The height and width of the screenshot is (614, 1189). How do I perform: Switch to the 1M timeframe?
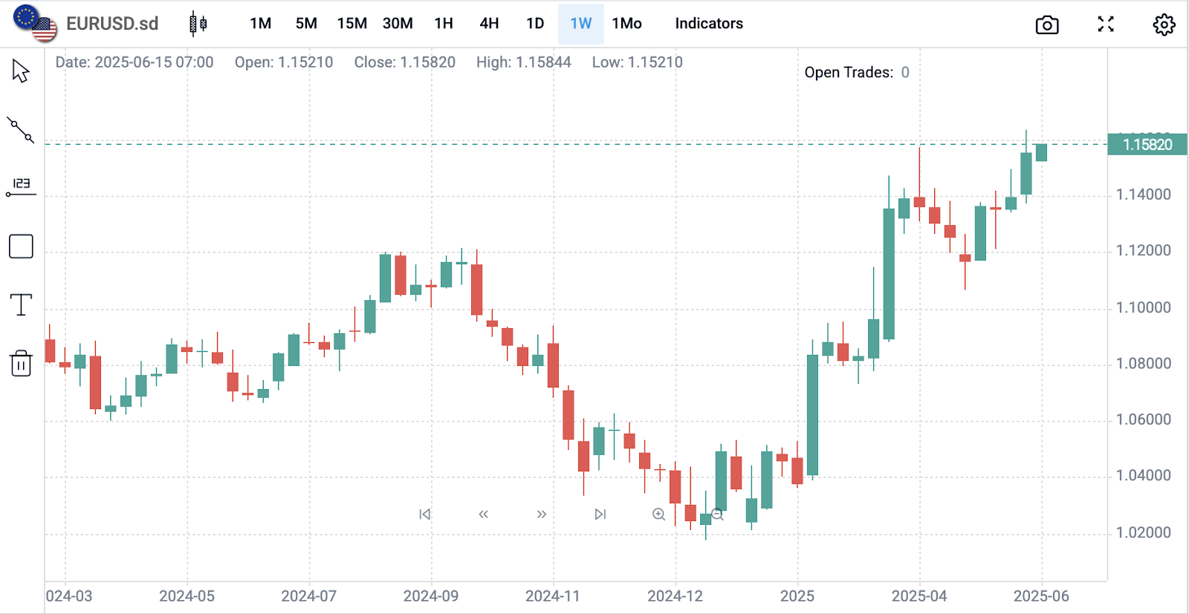point(261,24)
